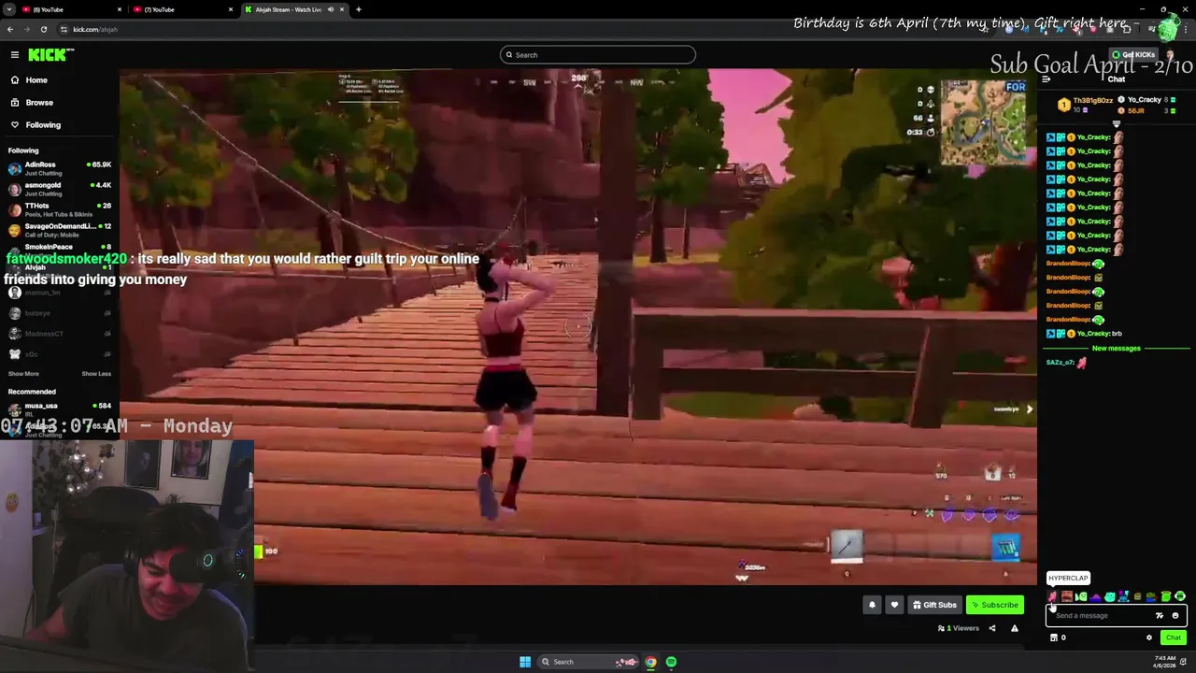Click the heart follow button
Screen dimensions: 1196x673
tap(894, 605)
